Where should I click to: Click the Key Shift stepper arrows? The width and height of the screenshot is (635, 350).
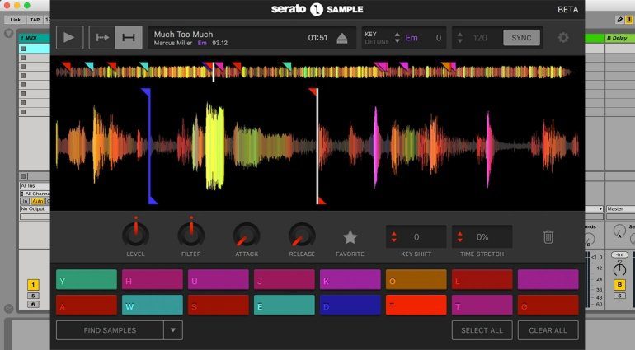click(394, 237)
